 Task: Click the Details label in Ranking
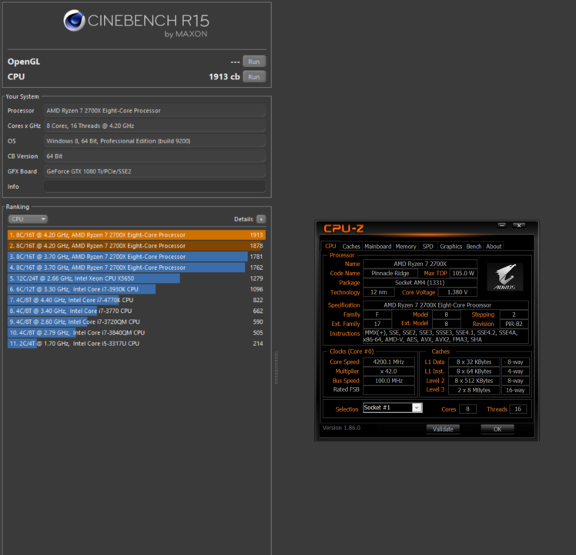[243, 219]
